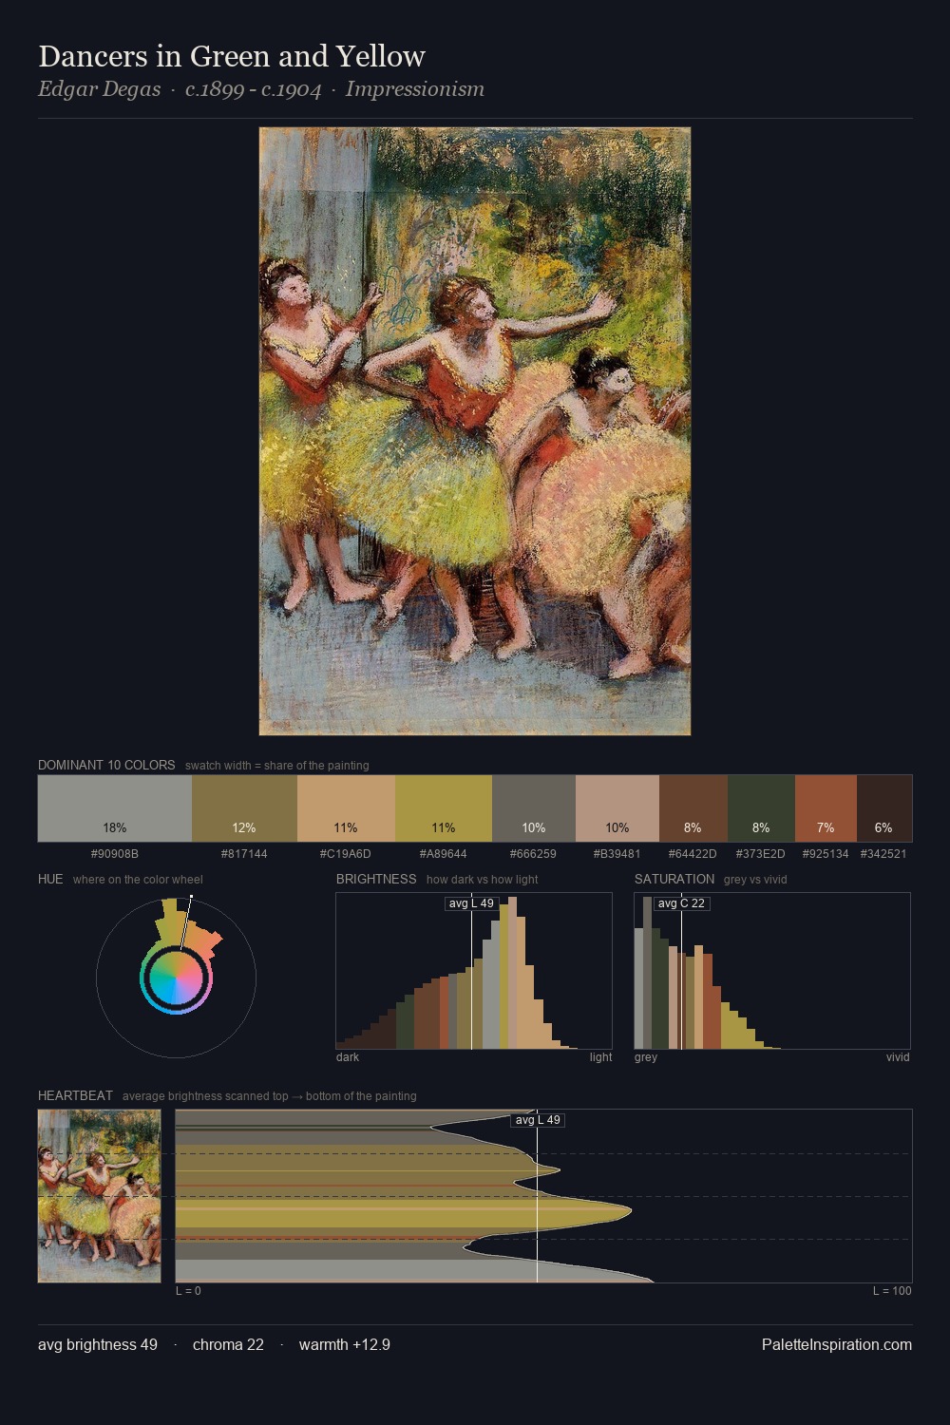Click the brightness histogram avg L 49 label

[x=471, y=903]
